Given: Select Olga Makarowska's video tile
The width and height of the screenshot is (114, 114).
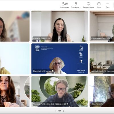Looking at the screenshot, I should 102,26.
